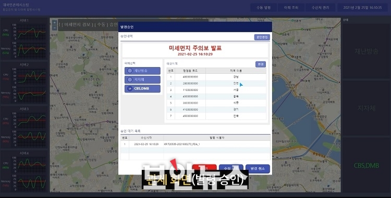The height and width of the screenshot is (198, 391).
Task: Click the 재난방송 status panel
Action: point(366,51)
